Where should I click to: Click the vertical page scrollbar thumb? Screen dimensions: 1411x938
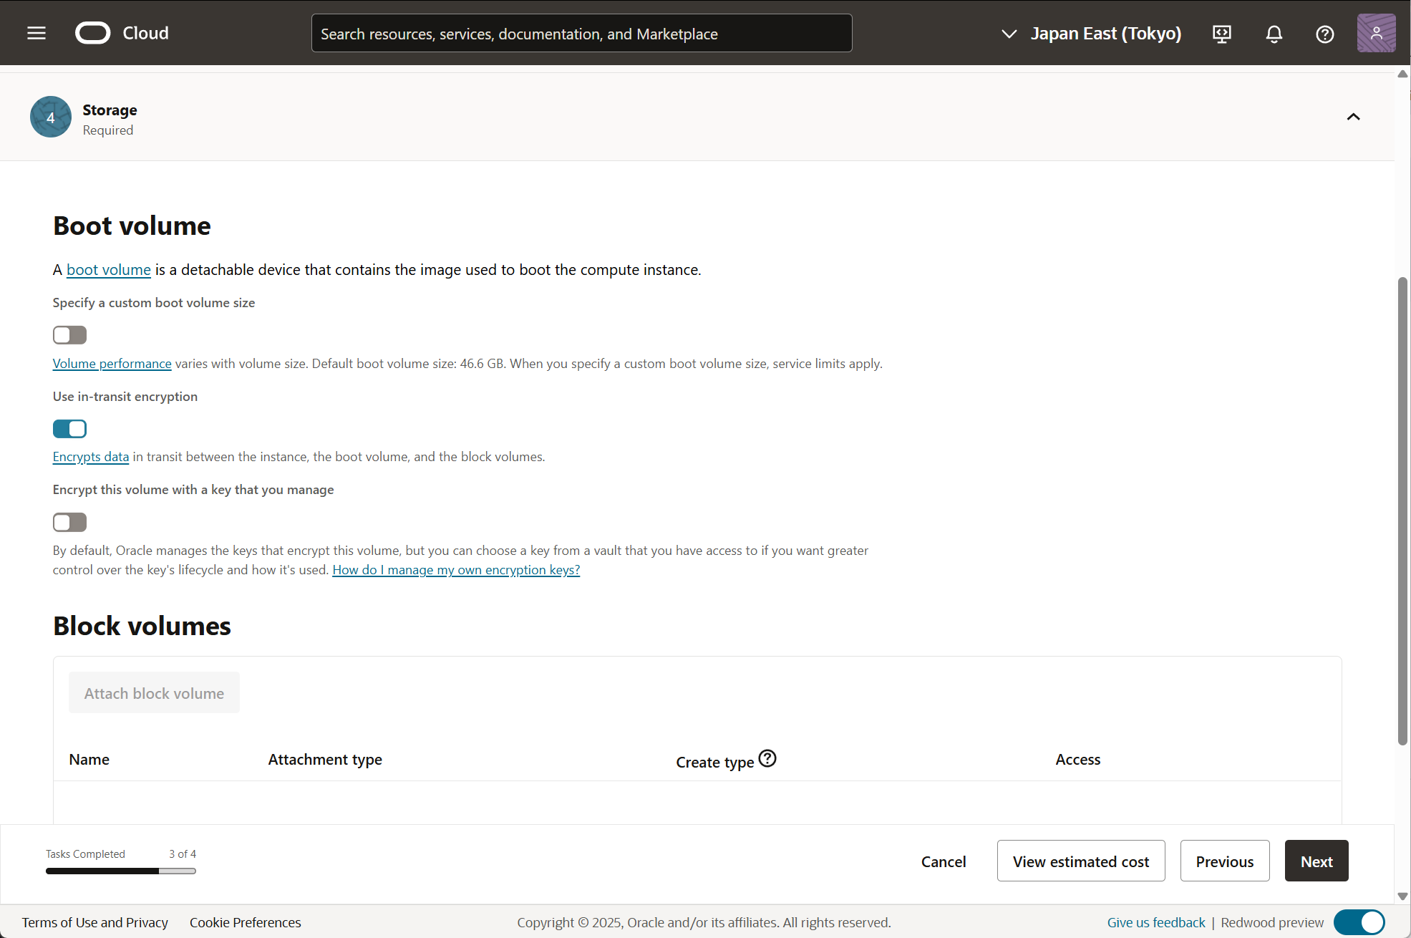(1402, 511)
